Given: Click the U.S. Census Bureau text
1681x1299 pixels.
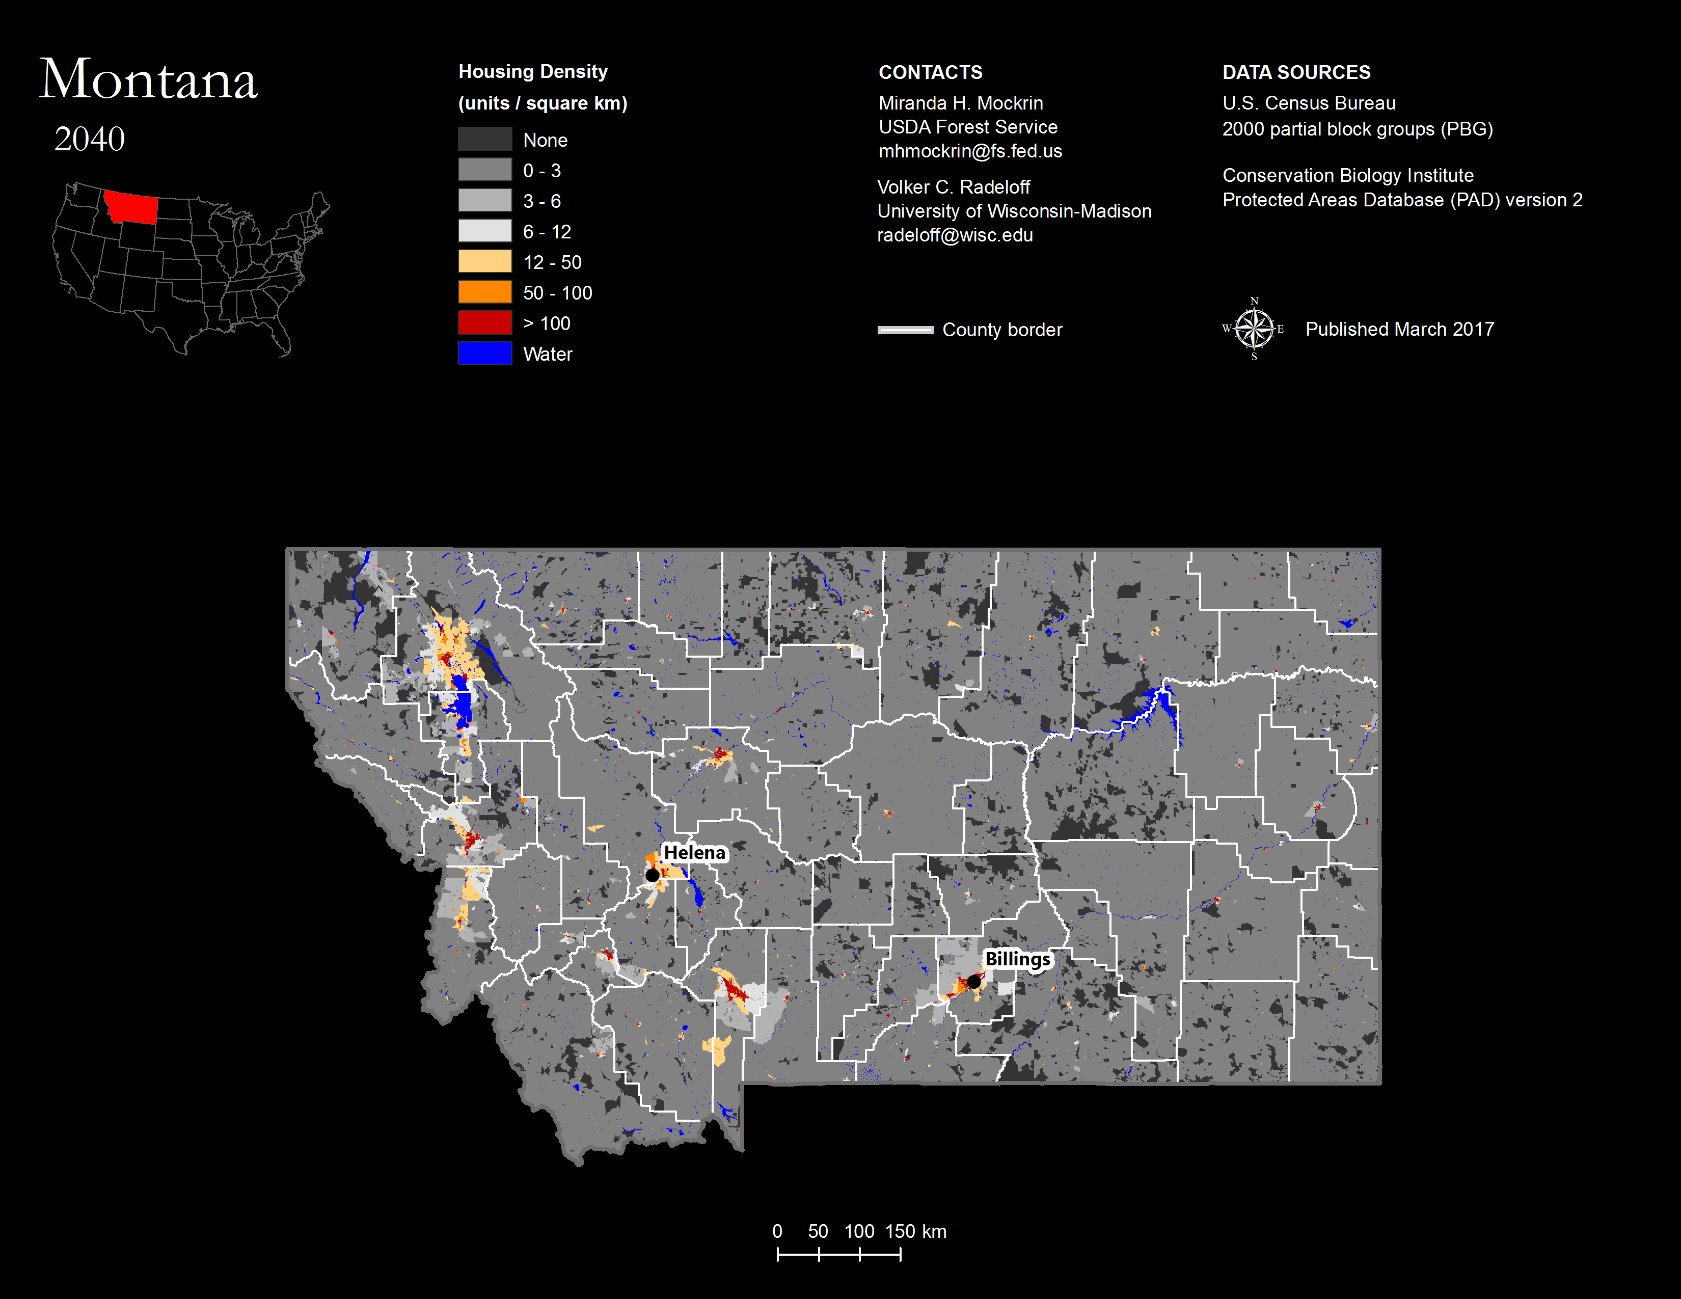Looking at the screenshot, I should [x=1309, y=103].
